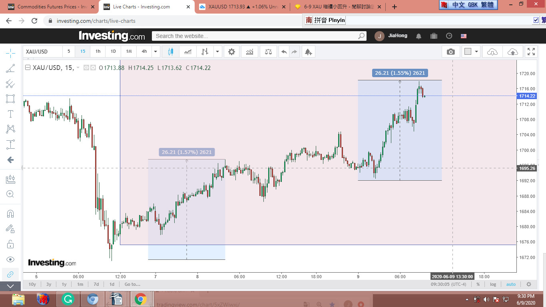Click the website search field
The height and width of the screenshot is (307, 546).
(256, 36)
